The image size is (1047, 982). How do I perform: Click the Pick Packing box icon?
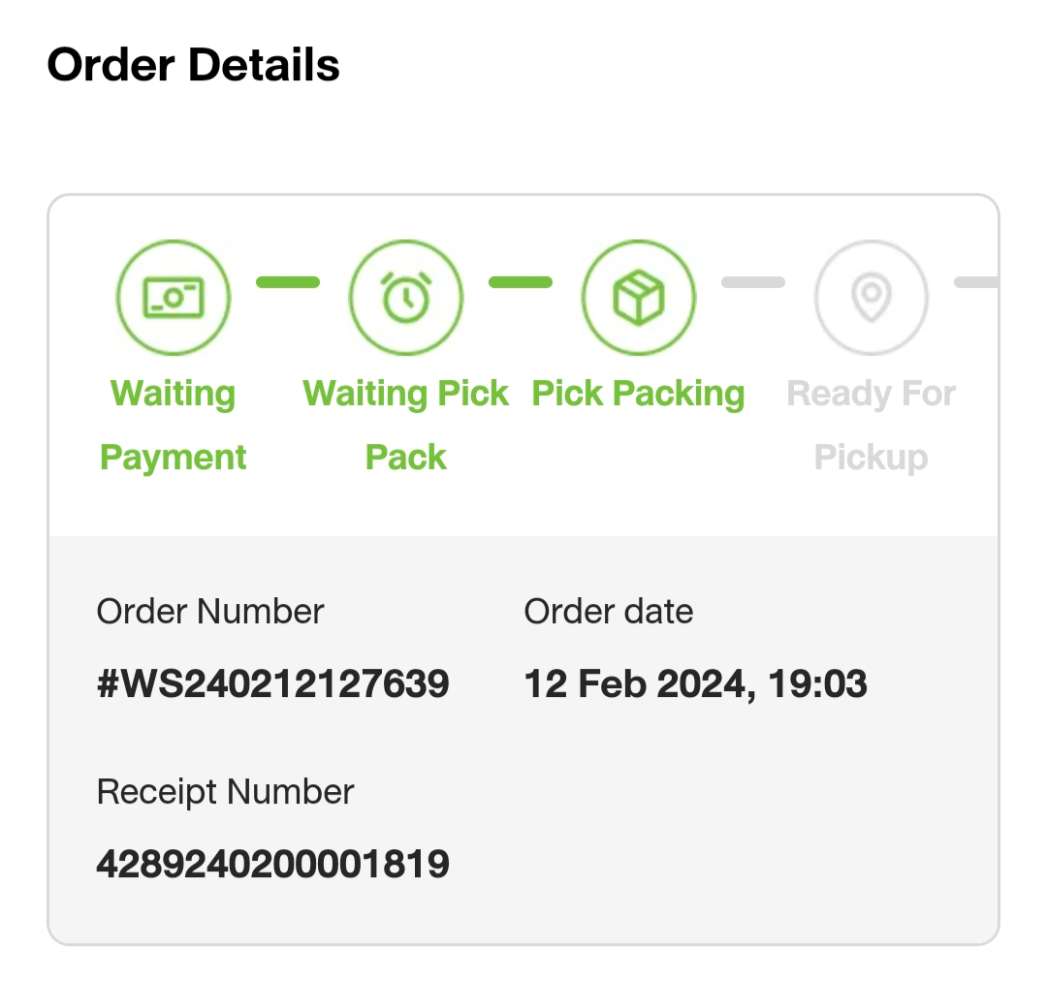[638, 298]
